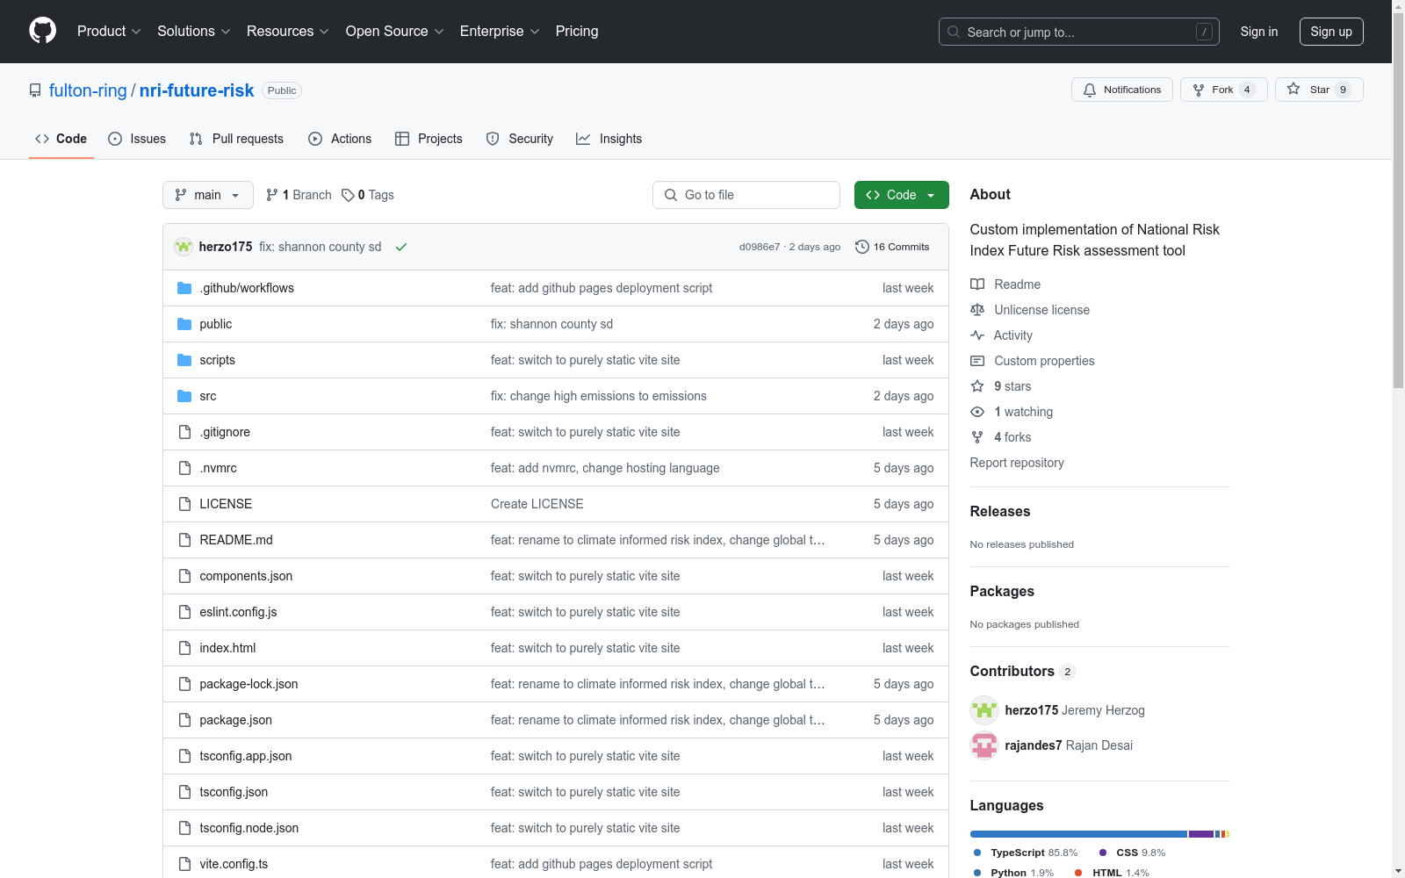Expand the Open Source menu
Viewport: 1405px width, 878px height.
(395, 32)
